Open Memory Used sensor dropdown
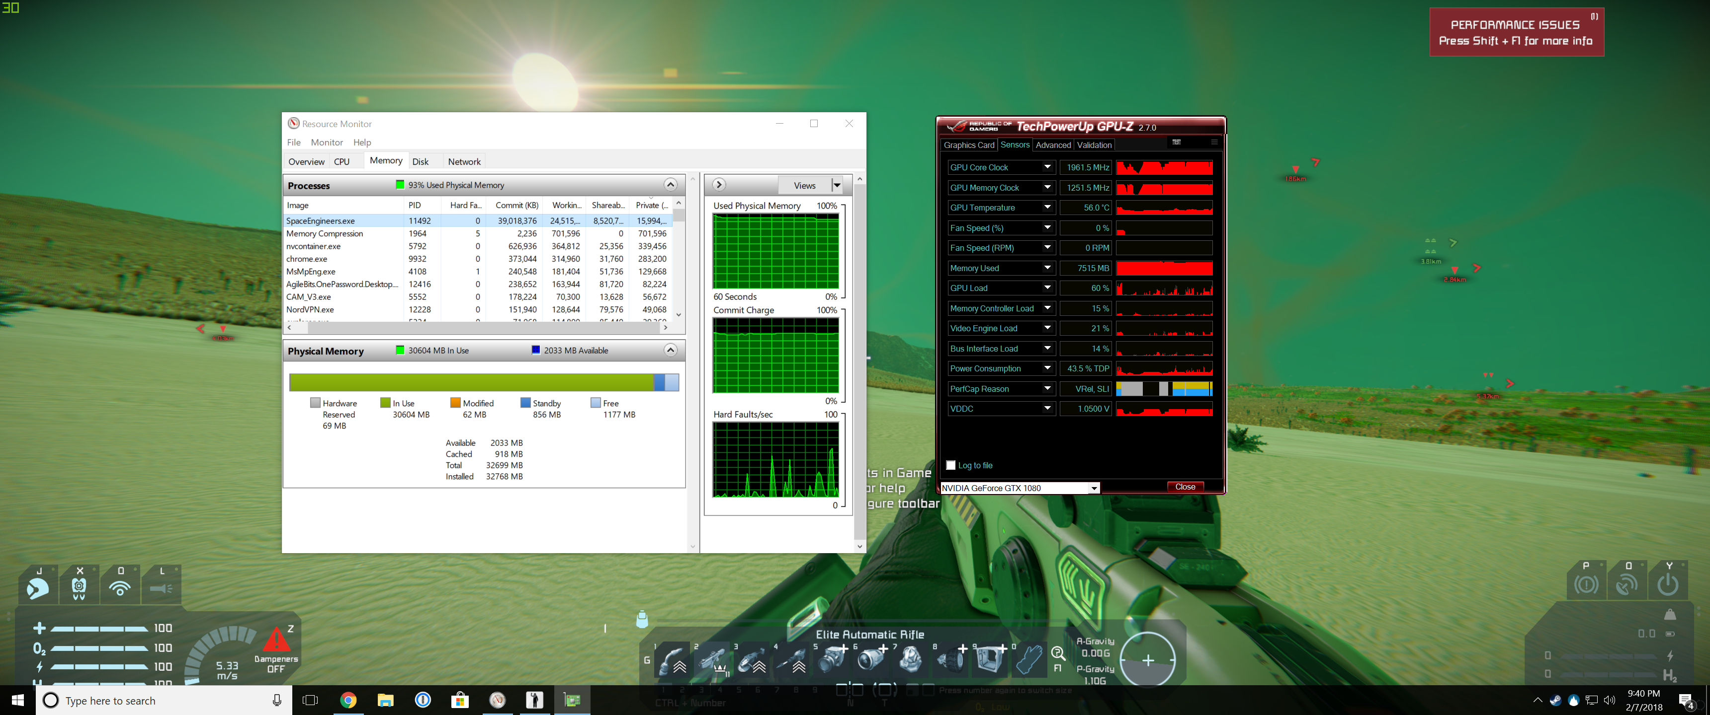The image size is (1710, 715). (1047, 268)
